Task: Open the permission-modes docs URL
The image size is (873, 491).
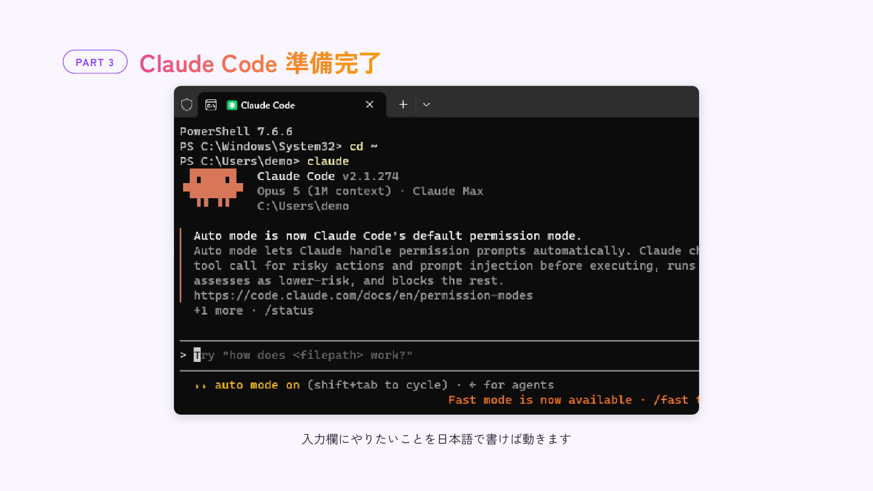Action: (x=363, y=296)
